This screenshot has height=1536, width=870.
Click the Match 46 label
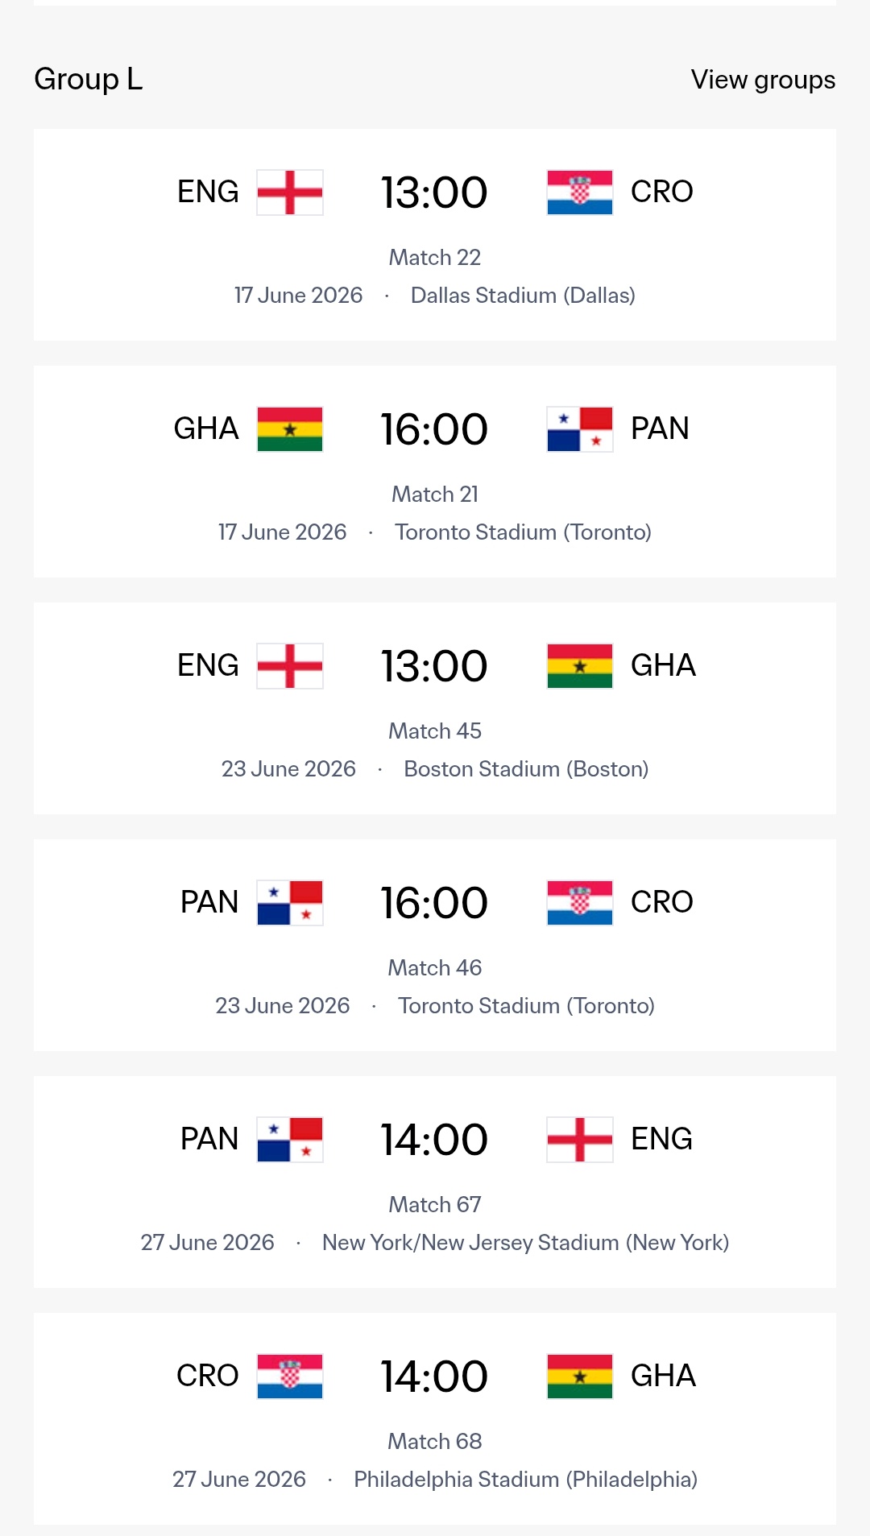(x=435, y=968)
